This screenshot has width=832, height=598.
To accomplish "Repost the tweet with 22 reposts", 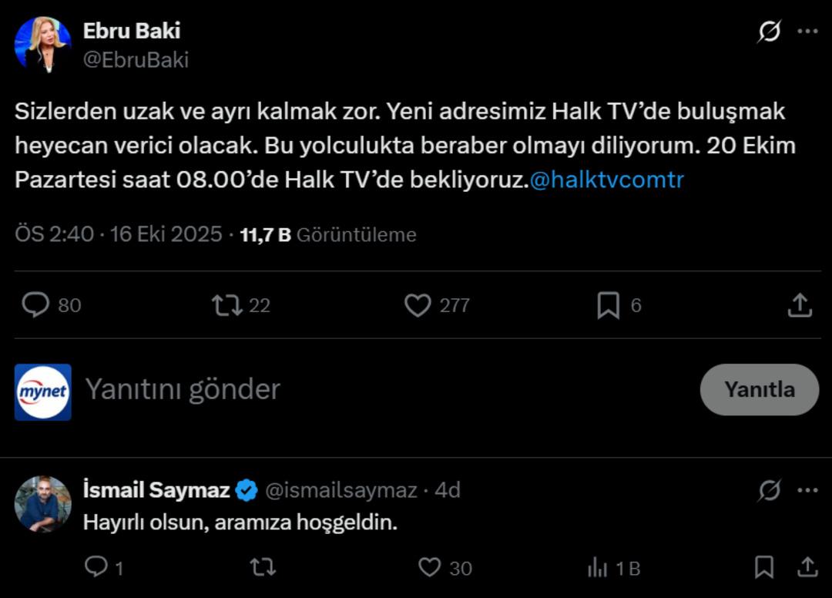I will [226, 305].
